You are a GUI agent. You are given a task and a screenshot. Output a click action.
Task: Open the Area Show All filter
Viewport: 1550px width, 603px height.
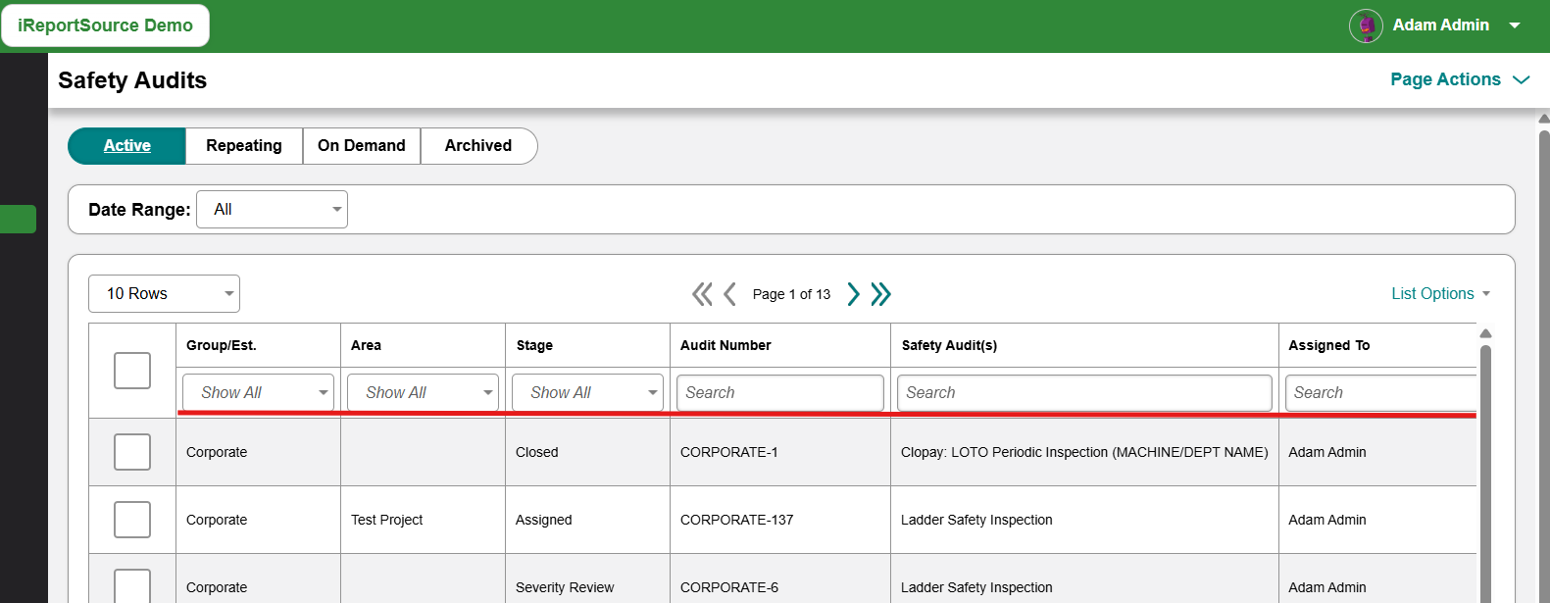click(x=423, y=392)
